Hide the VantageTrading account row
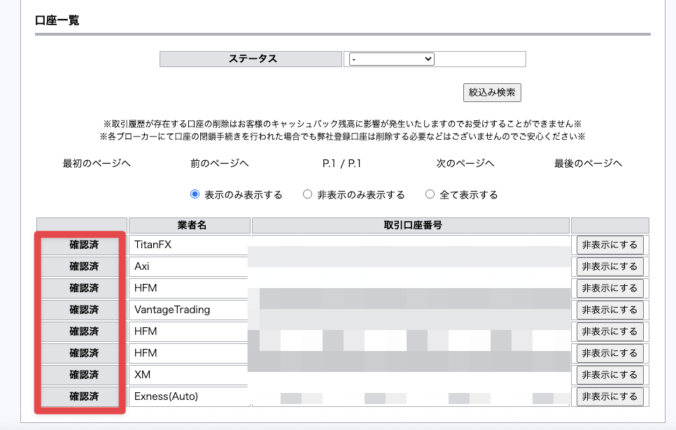This screenshot has height=430, width=676. pos(610,310)
